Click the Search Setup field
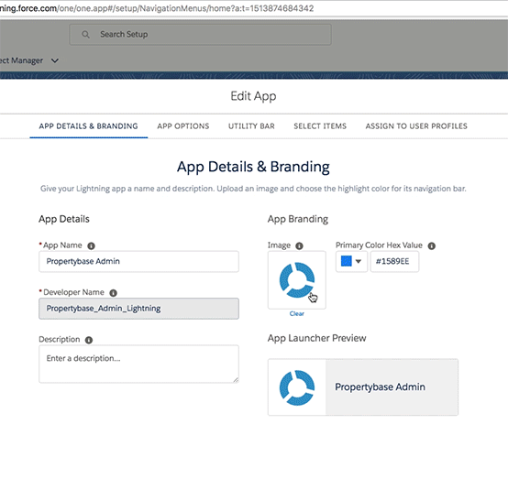This screenshot has width=508, height=479. 200,34
